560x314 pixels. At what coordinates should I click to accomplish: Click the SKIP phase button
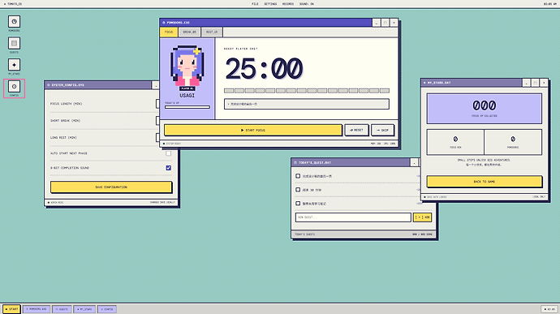point(382,130)
